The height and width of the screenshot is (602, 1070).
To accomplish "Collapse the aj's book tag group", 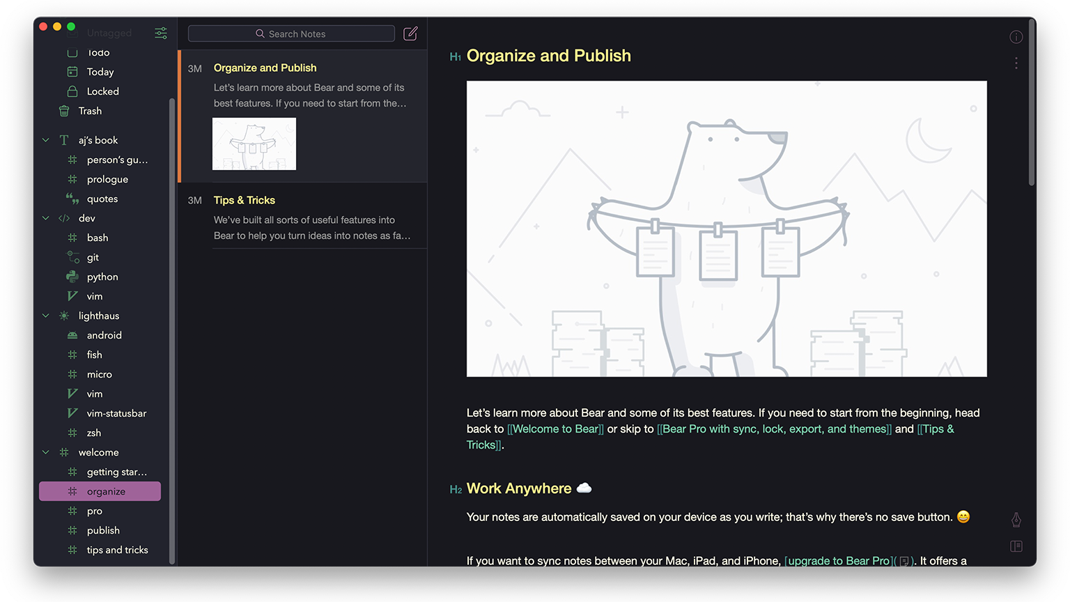I will tap(46, 140).
